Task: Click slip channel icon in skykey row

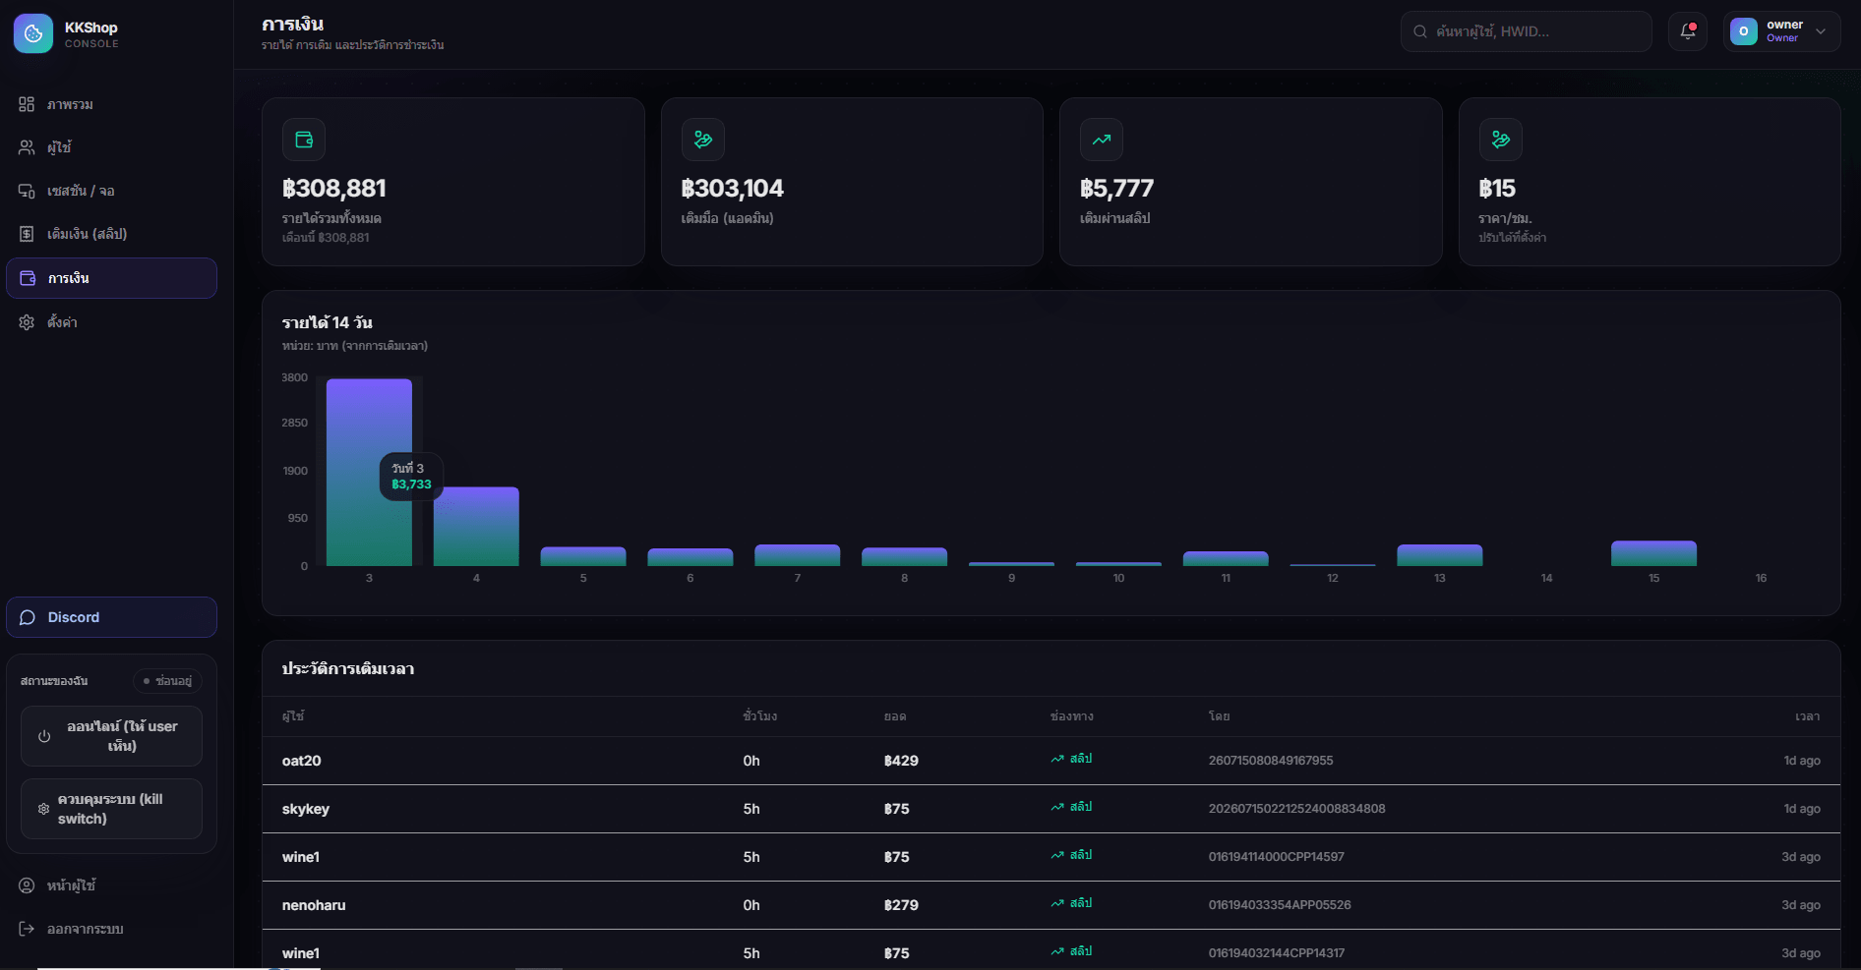Action: coord(1057,807)
